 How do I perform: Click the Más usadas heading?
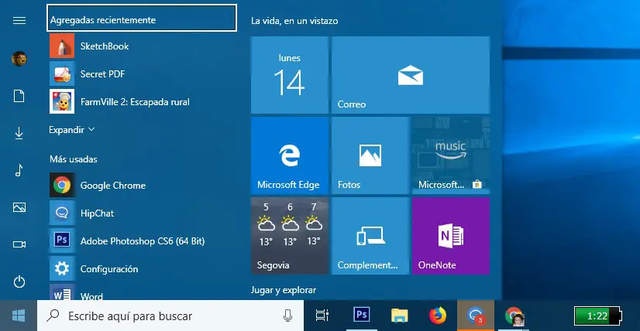click(74, 159)
